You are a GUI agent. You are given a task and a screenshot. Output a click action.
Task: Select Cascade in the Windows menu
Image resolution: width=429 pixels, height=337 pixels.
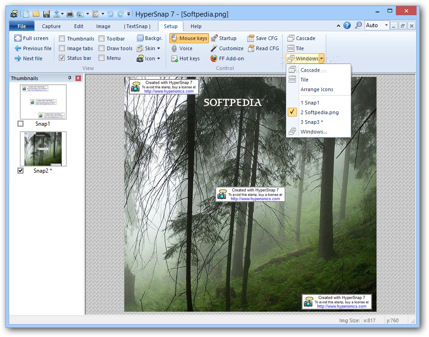click(x=319, y=70)
